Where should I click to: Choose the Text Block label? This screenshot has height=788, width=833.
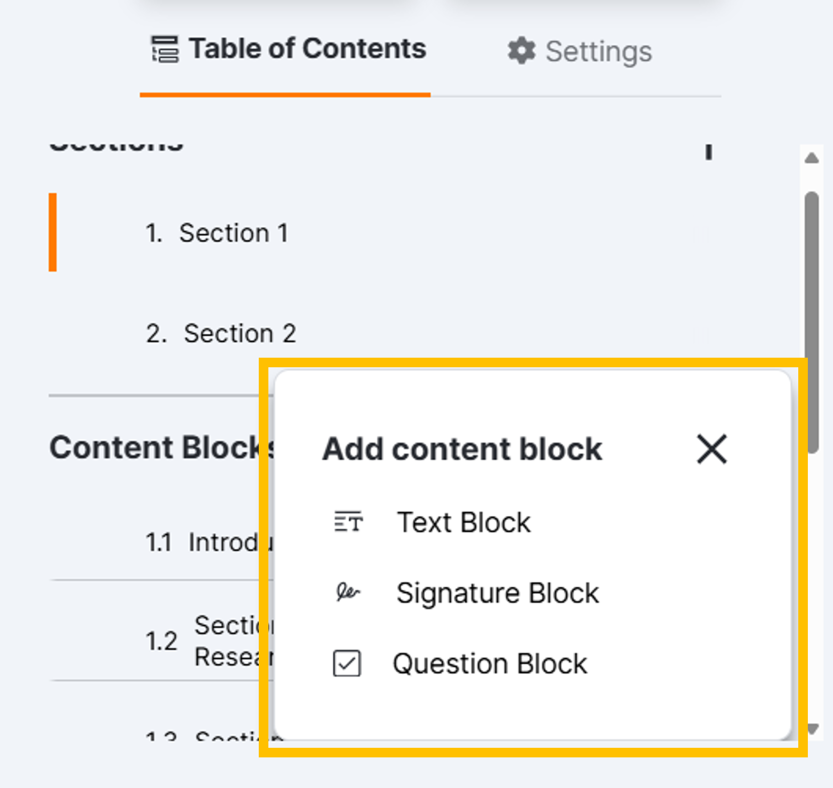[464, 522]
